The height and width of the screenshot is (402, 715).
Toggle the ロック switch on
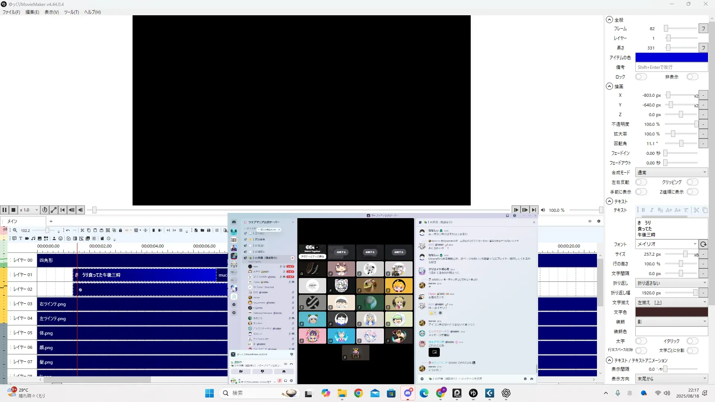641,77
